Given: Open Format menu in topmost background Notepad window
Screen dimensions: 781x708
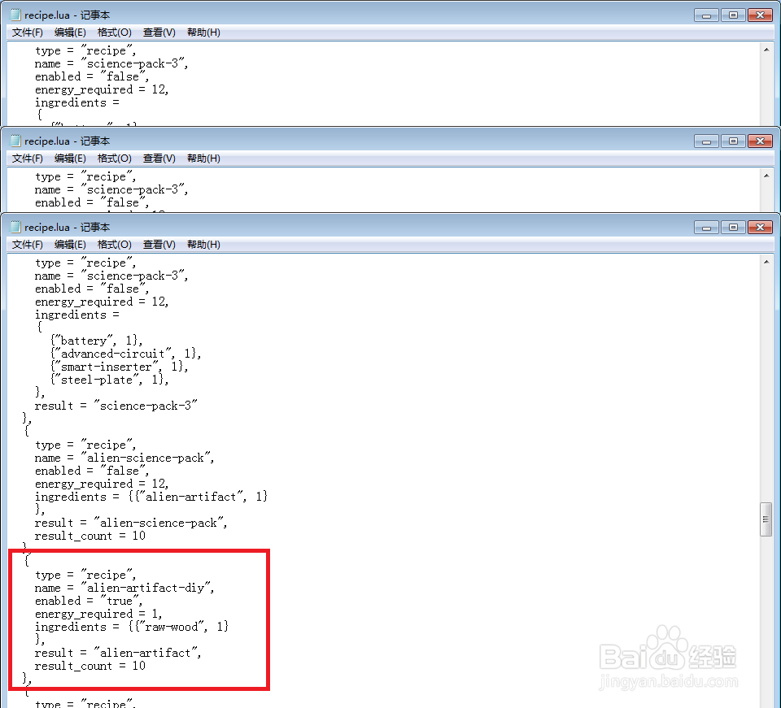Looking at the screenshot, I should tap(114, 33).
